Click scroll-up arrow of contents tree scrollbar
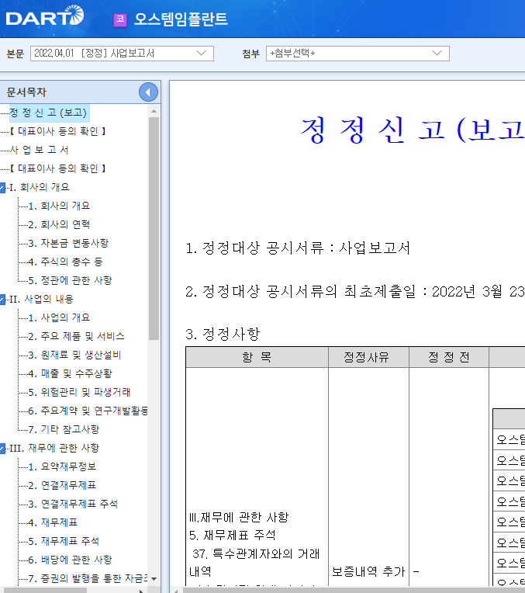 pos(154,111)
